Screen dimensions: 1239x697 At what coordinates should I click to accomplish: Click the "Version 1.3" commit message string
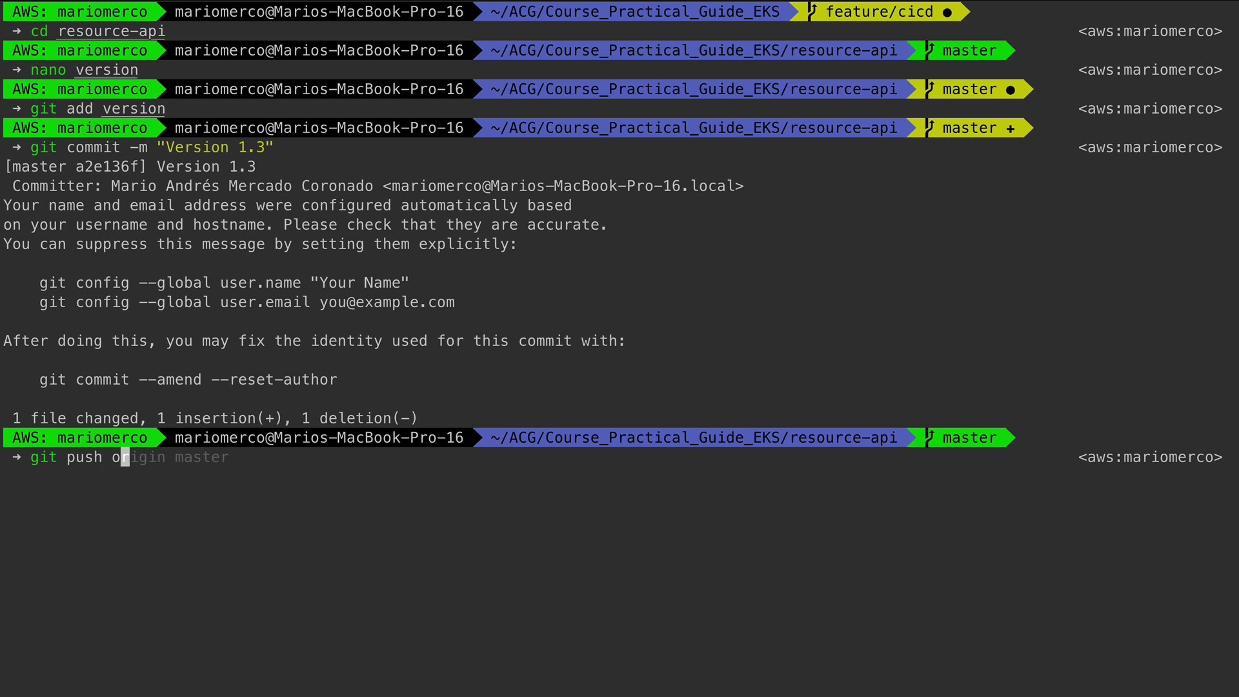coord(215,147)
